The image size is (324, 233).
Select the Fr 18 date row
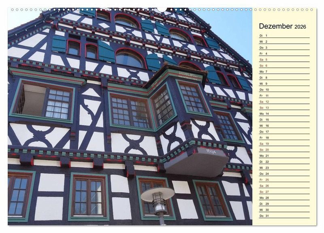pyautogui.click(x=284, y=138)
